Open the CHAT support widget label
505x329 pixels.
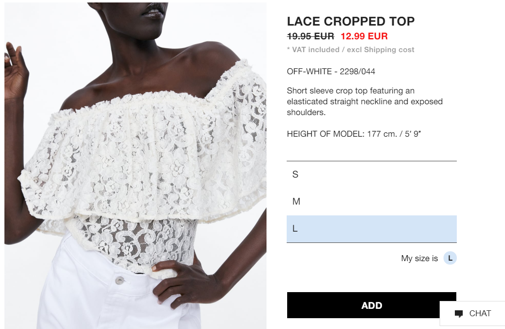tap(480, 313)
